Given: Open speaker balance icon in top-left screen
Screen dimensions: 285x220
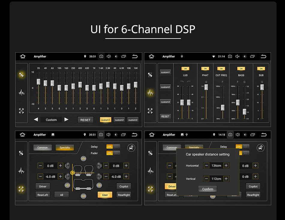Looking at the screenshot, I should [x=21, y=111].
